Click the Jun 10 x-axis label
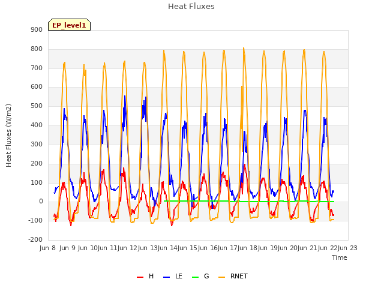Screen dimensions: 384x288 [x=88, y=248]
